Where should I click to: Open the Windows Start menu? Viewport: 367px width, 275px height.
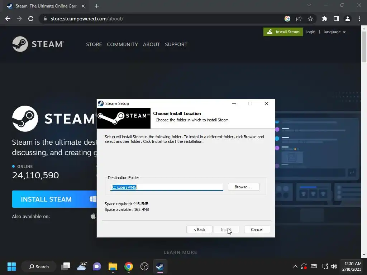pos(11,266)
